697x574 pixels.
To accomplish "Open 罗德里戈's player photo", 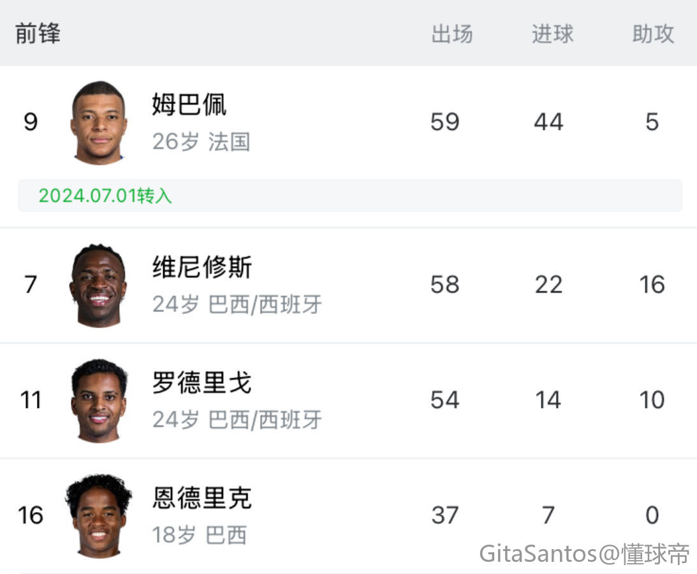I will 98,401.
